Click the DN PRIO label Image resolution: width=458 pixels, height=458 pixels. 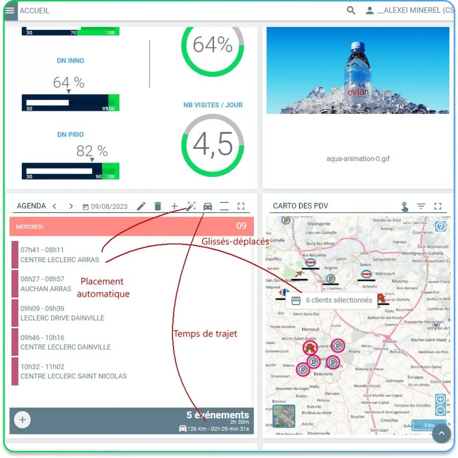[70, 134]
